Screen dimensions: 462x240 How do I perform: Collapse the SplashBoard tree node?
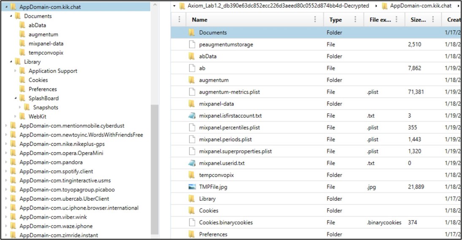15,98
